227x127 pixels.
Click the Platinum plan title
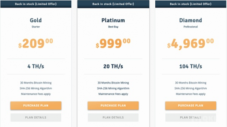pyautogui.click(x=113, y=20)
